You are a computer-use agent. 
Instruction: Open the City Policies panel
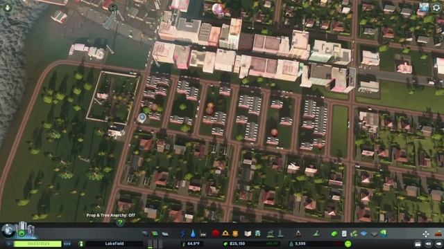[344, 234]
